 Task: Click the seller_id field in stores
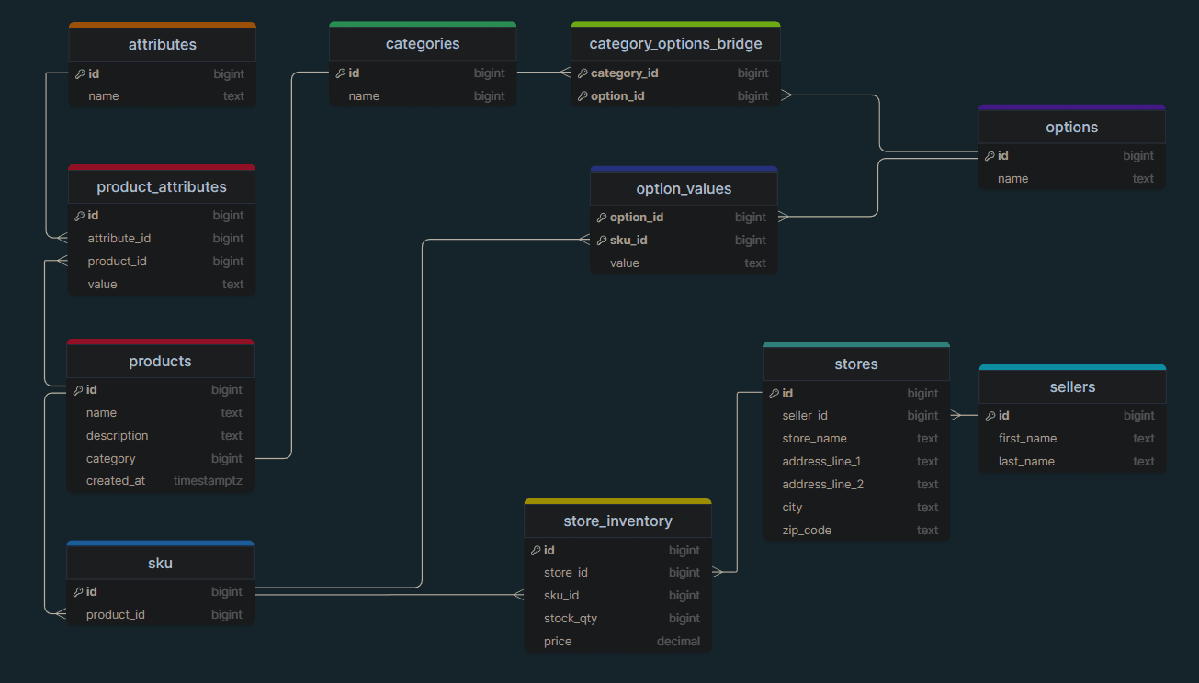[x=856, y=416]
